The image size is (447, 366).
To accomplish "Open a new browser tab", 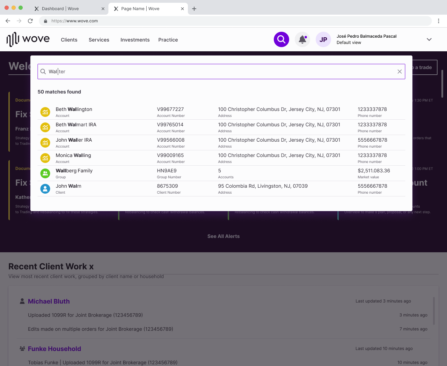I will click(194, 9).
